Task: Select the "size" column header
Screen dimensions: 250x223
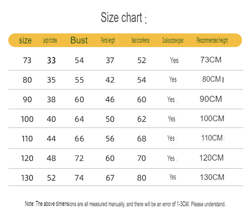Action: 25,41
